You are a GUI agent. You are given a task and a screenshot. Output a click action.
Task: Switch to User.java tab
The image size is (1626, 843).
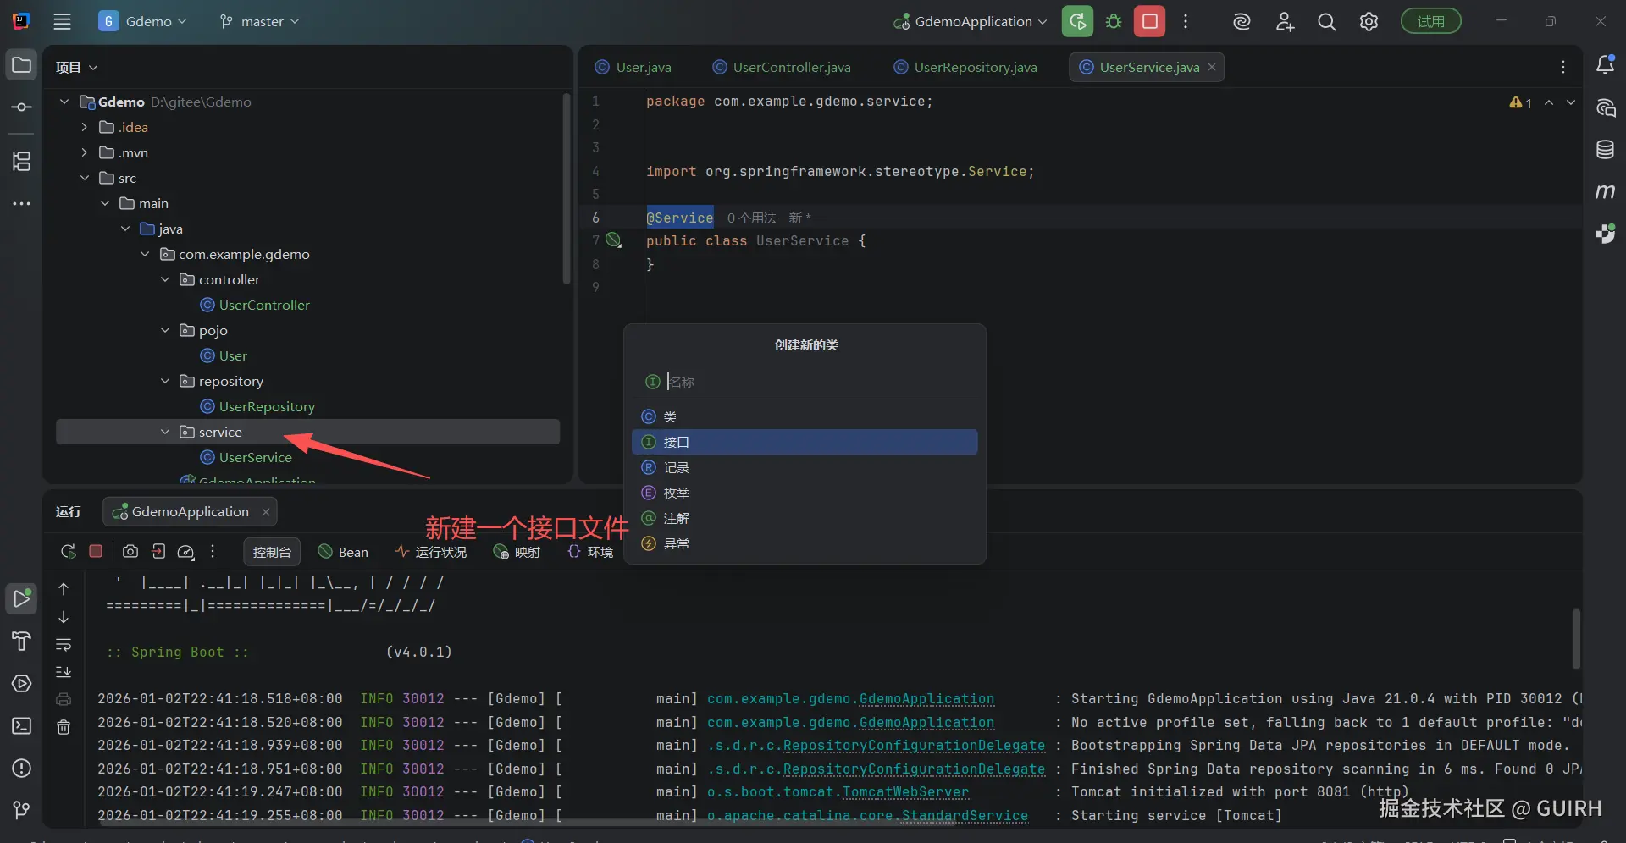tap(633, 67)
